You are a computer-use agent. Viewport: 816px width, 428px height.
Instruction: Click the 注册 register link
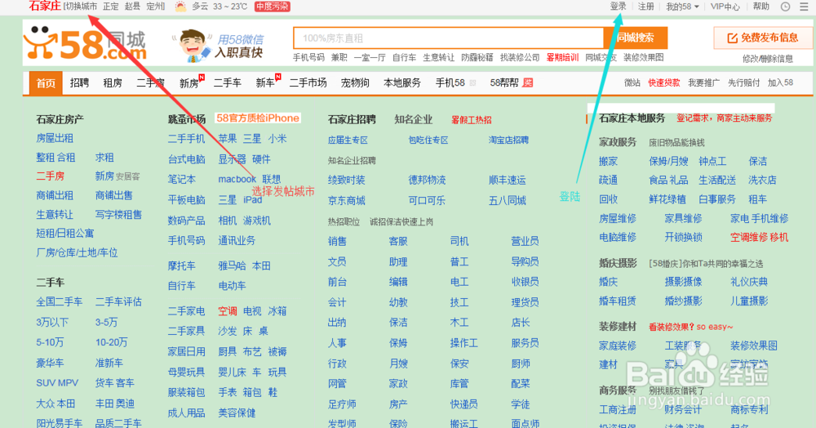click(645, 7)
